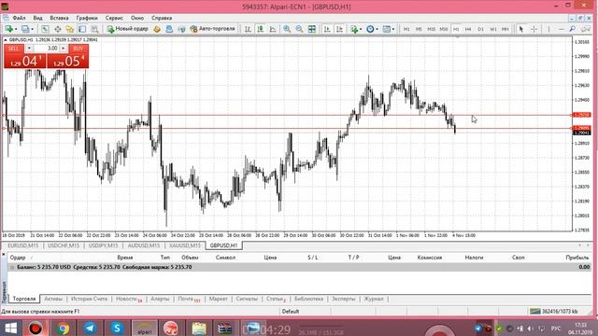Image resolution: width=598 pixels, height=336 pixels.
Task: Select the EURUSD,M15 chart tab
Action: click(22, 245)
